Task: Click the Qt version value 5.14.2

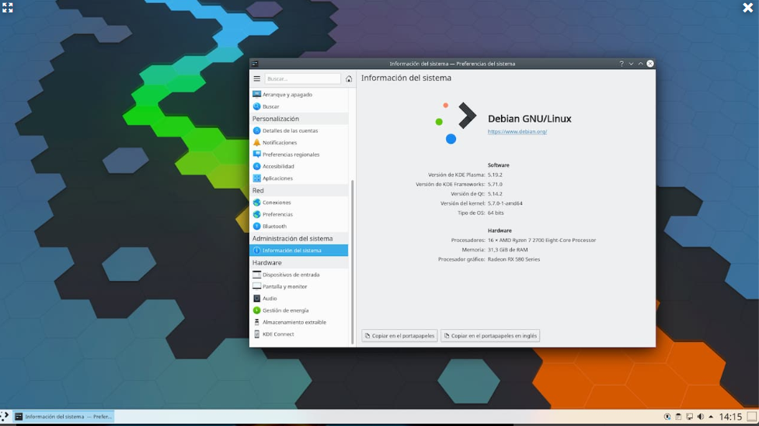Action: [495, 194]
